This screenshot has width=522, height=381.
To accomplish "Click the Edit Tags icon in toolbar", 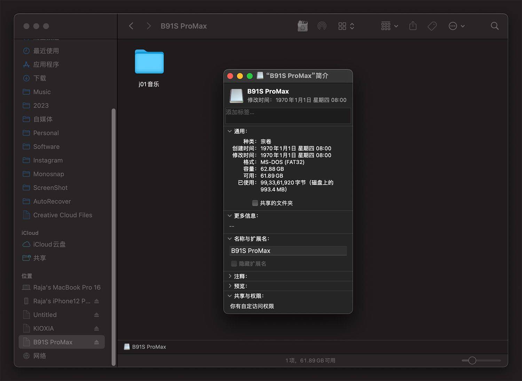I will 432,26.
